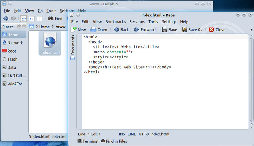Image resolution: width=254 pixels, height=146 pixels.
Task: Click scroll-up arrow of Kate editor
Action: click(x=251, y=36)
